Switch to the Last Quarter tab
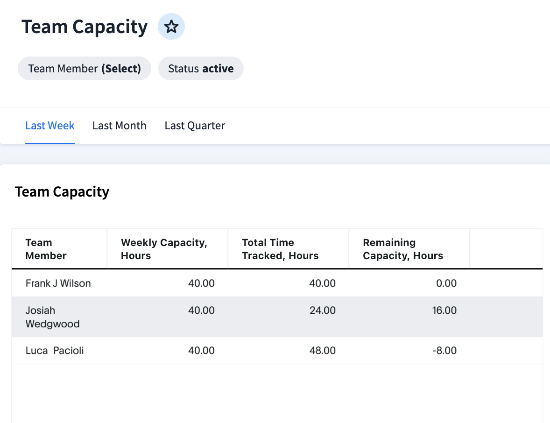550x423 pixels. [x=195, y=126]
